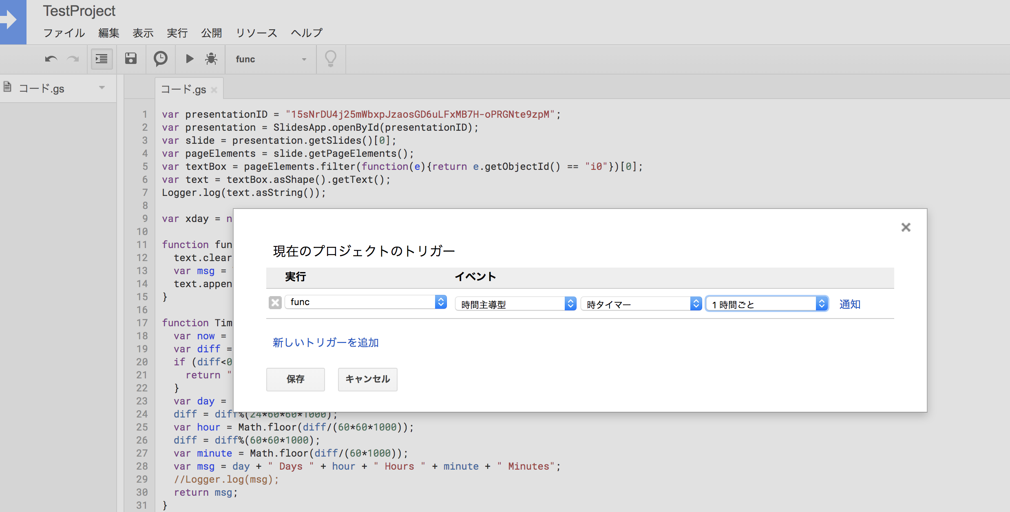
Task: Undo the last edit
Action: [51, 59]
